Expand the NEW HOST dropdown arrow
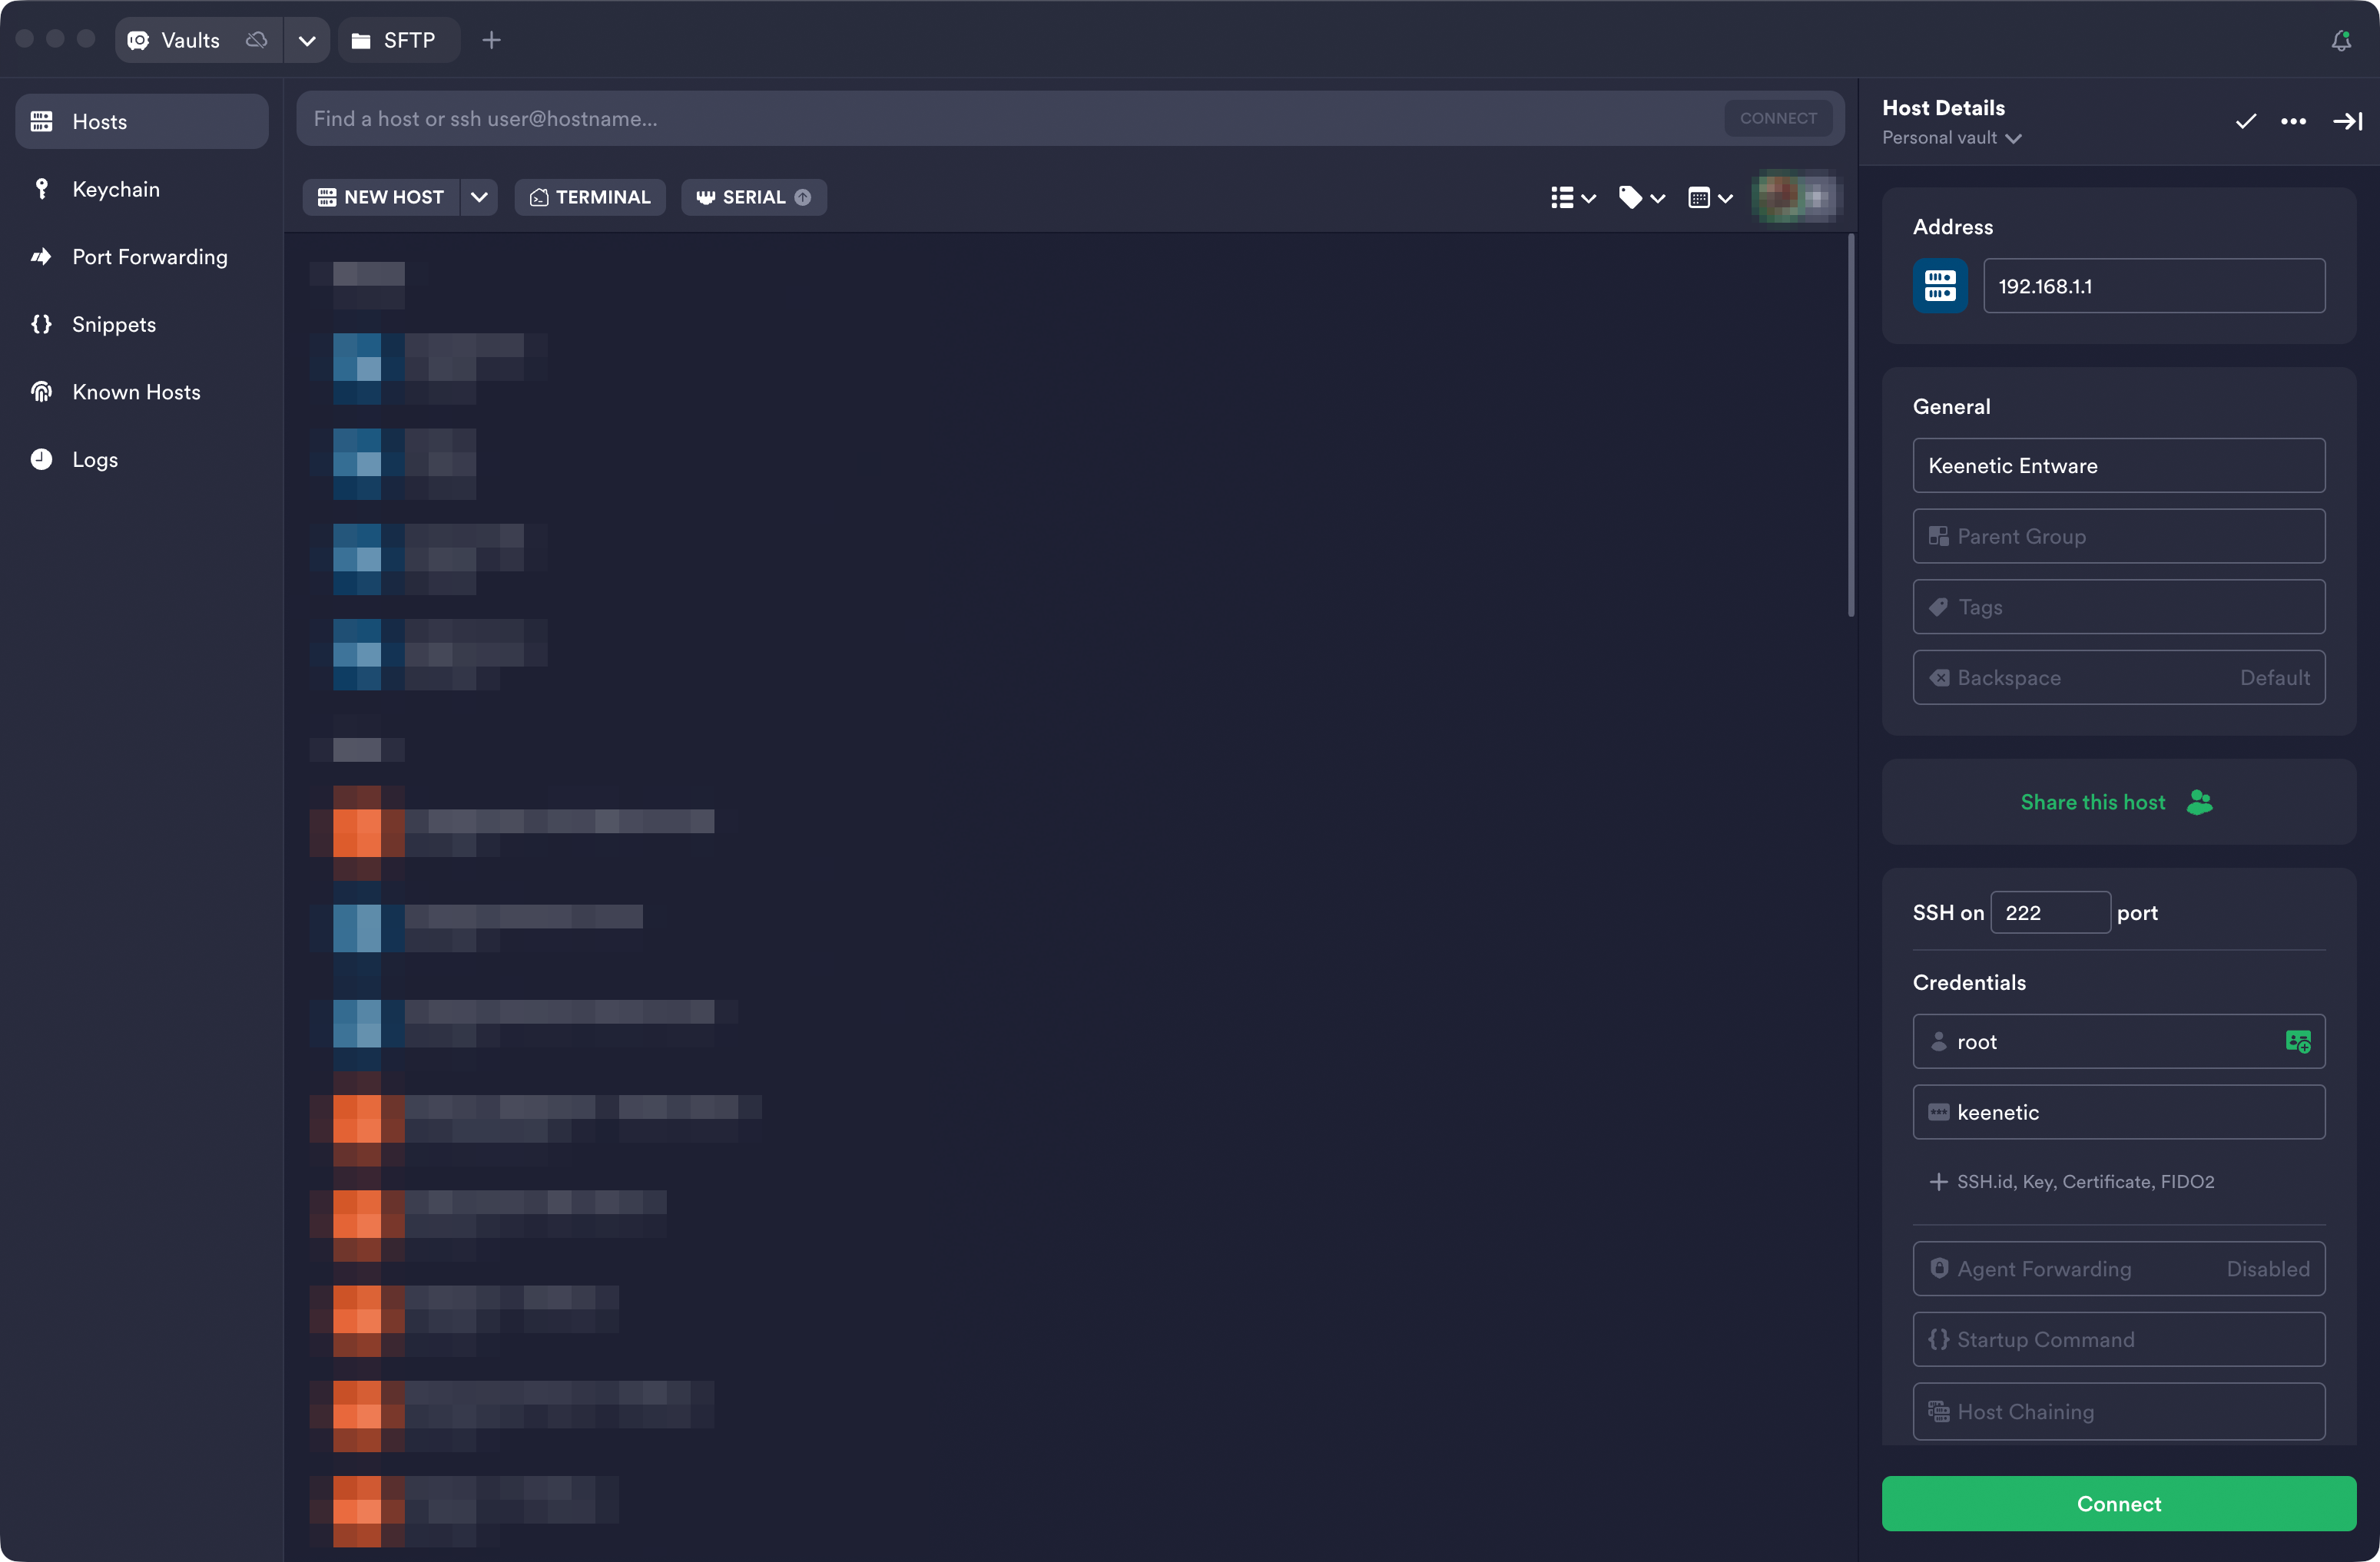The height and width of the screenshot is (1562, 2380). pos(479,197)
